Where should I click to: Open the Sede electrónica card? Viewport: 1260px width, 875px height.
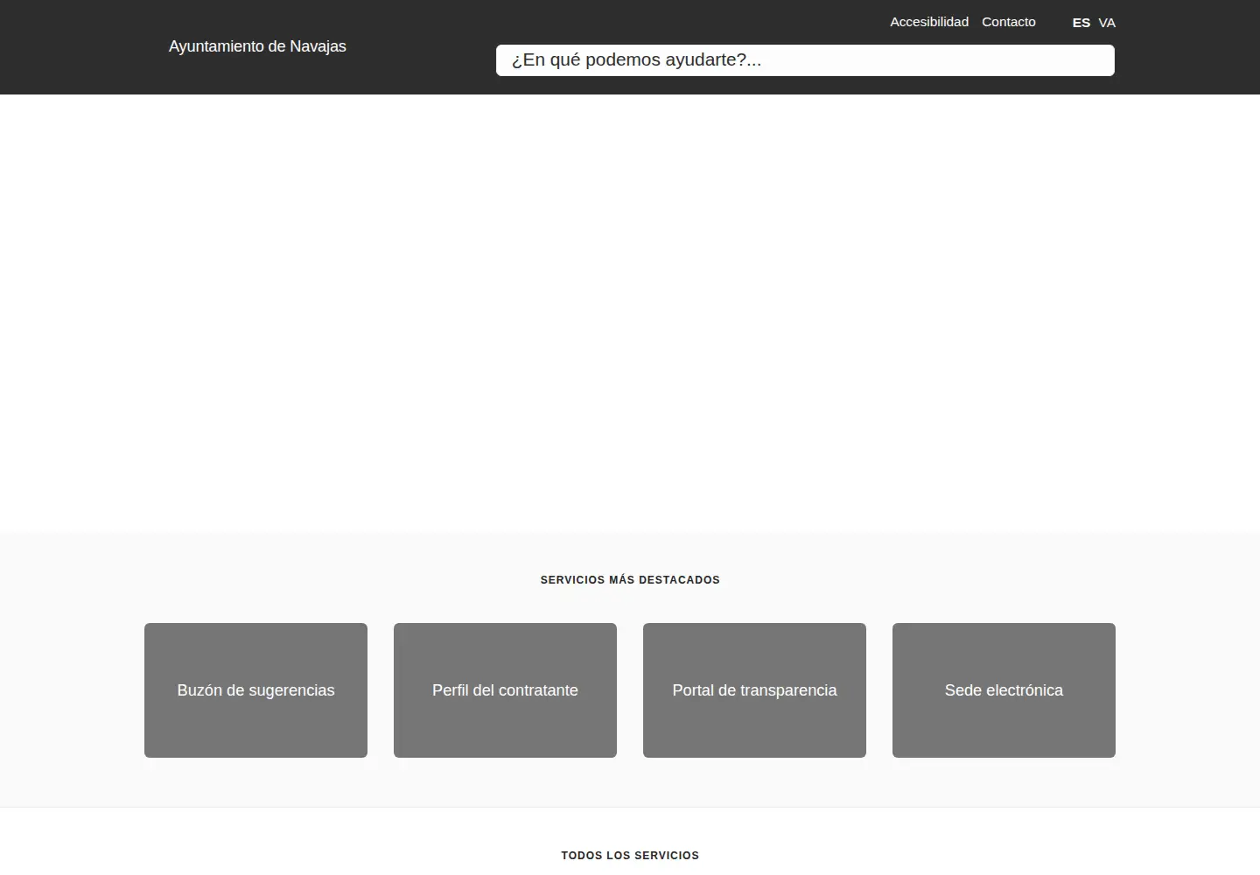[x=1004, y=690]
